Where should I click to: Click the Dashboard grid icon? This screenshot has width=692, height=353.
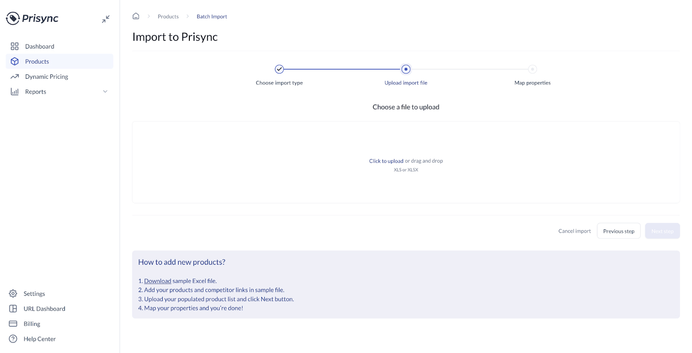coord(15,46)
